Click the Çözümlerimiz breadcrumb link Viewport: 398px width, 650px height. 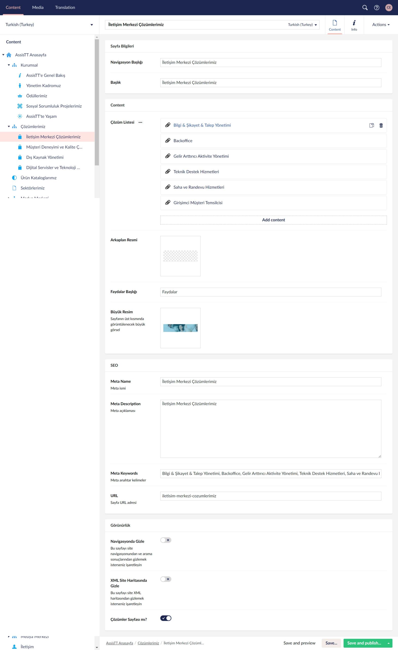coord(148,643)
